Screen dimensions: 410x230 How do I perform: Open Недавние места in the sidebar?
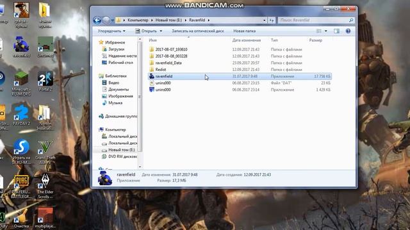point(122,56)
